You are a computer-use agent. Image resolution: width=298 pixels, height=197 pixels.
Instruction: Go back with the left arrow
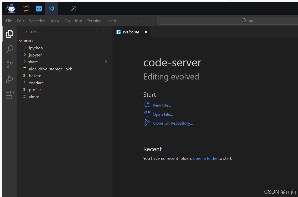pyautogui.click(x=142, y=21)
